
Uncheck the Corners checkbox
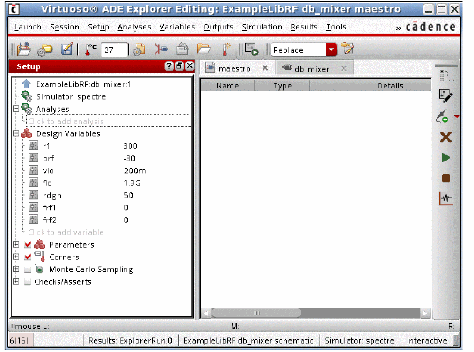pyautogui.click(x=28, y=257)
